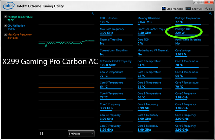Select Core 3 Frequency monitor
The image size is (215, 140).
(x=192, y=106)
